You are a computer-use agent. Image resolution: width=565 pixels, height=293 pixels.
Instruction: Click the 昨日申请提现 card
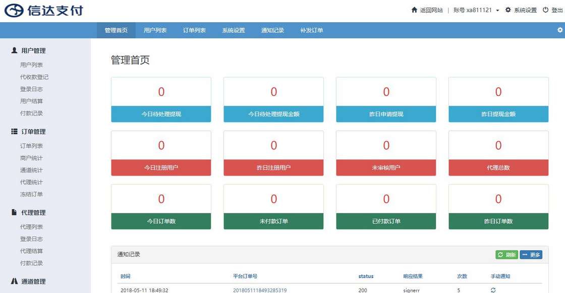point(386,100)
